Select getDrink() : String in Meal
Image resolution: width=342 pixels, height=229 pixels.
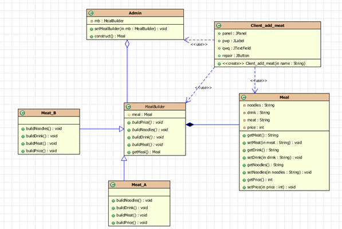tap(263, 150)
